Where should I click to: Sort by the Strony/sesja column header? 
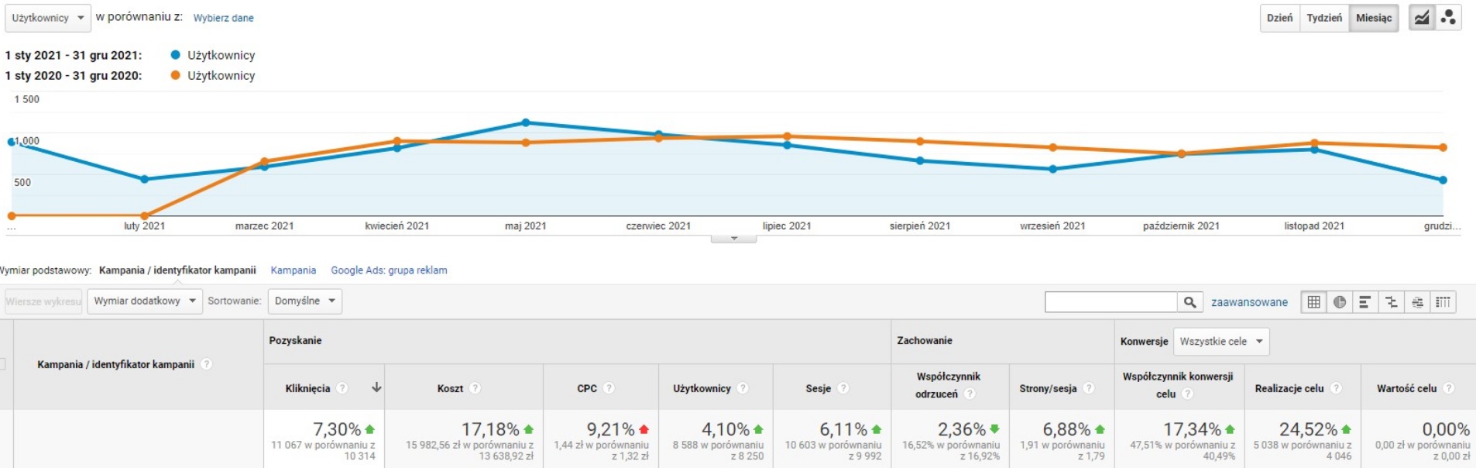(1048, 388)
